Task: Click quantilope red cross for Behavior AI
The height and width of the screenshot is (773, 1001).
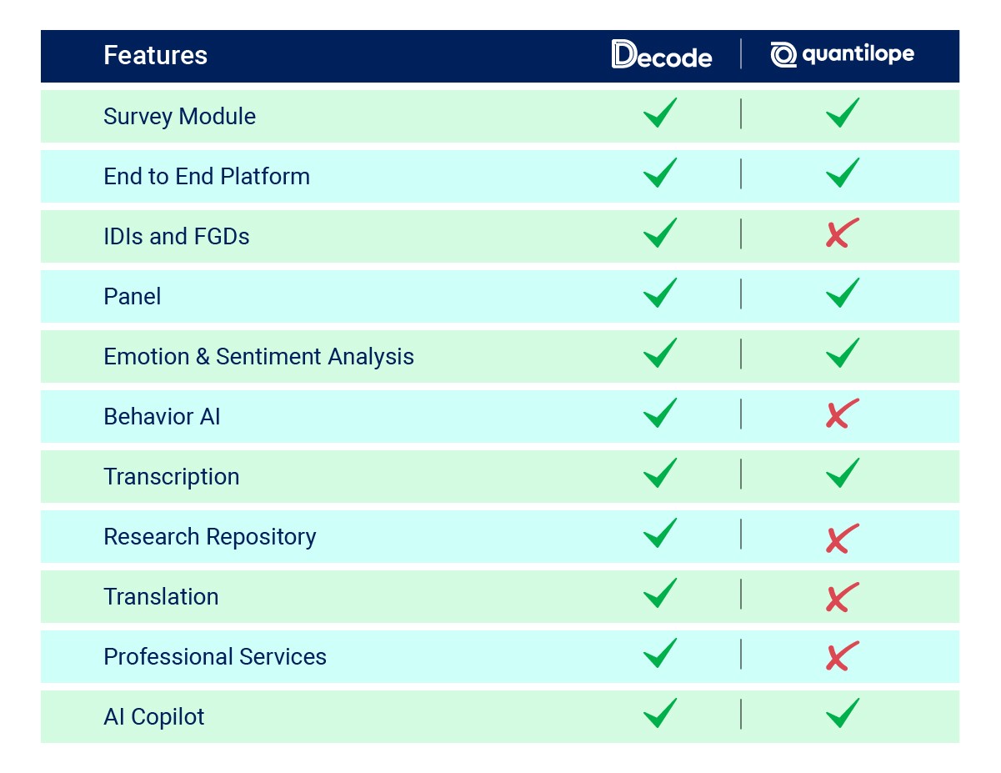Action: (x=842, y=414)
